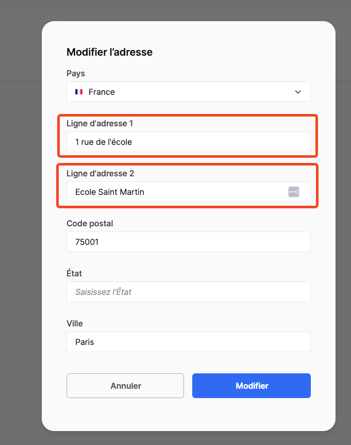Click the État label text

click(x=74, y=273)
